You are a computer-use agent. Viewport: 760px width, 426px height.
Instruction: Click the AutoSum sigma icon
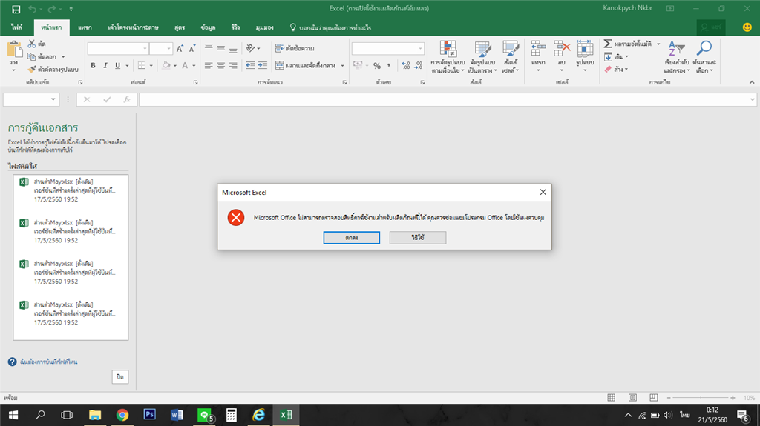(x=608, y=44)
